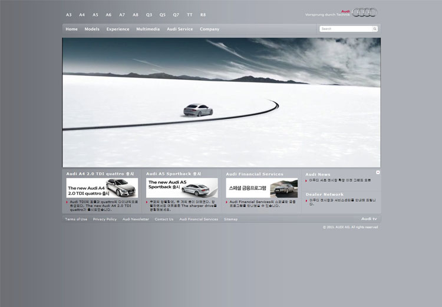Type in the Search input field
This screenshot has width=442, height=307.
[x=345, y=29]
